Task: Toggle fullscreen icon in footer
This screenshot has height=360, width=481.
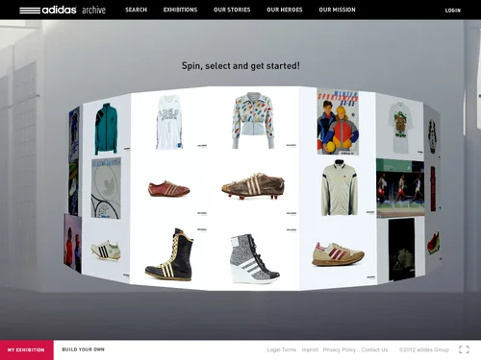Action: [x=464, y=349]
